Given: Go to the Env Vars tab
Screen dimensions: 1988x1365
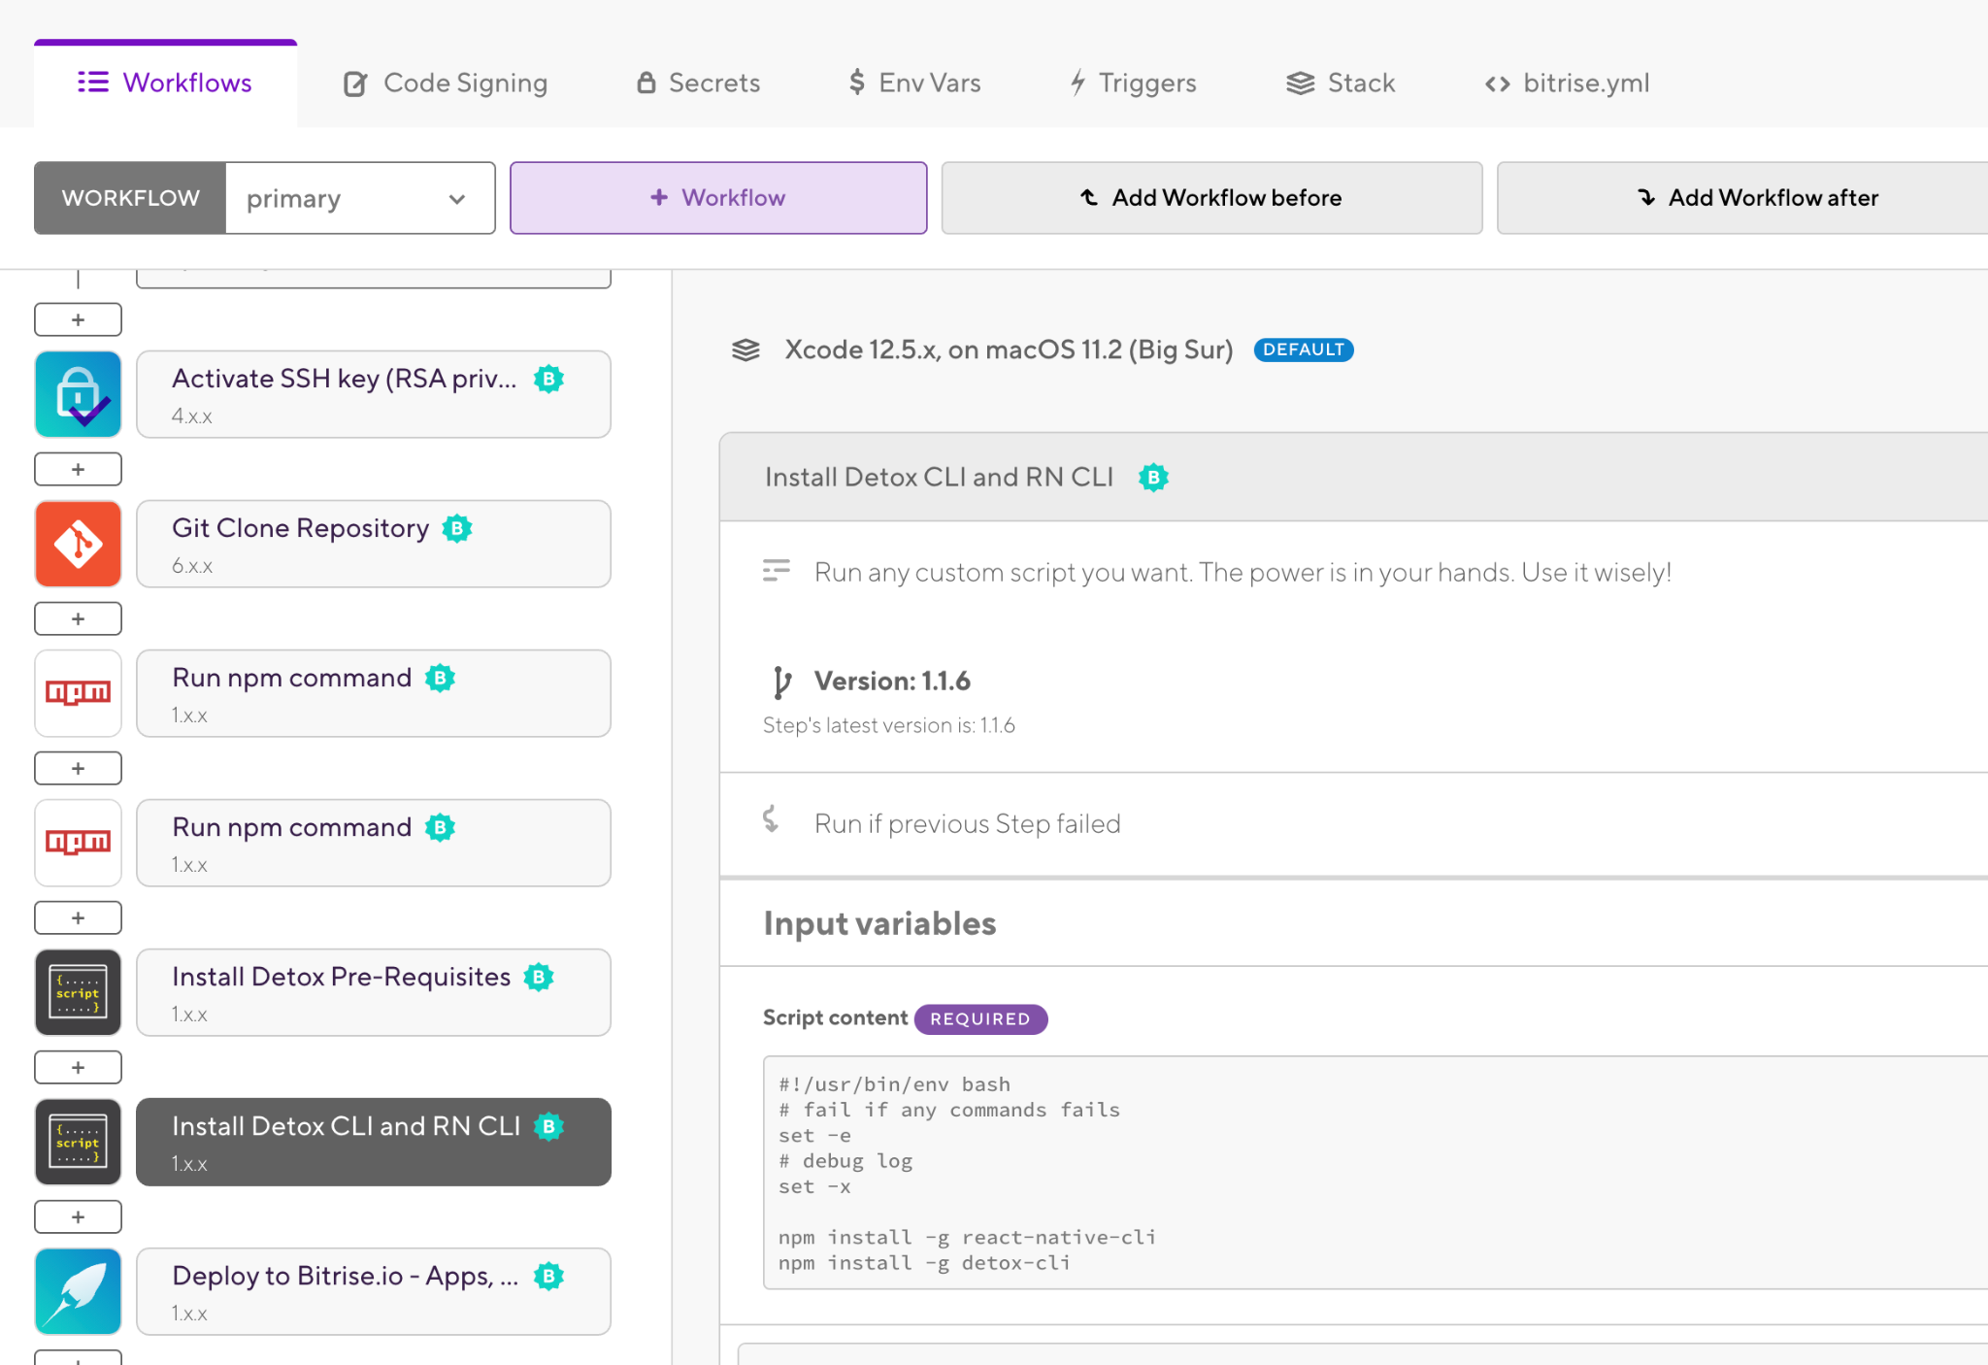Looking at the screenshot, I should point(914,83).
